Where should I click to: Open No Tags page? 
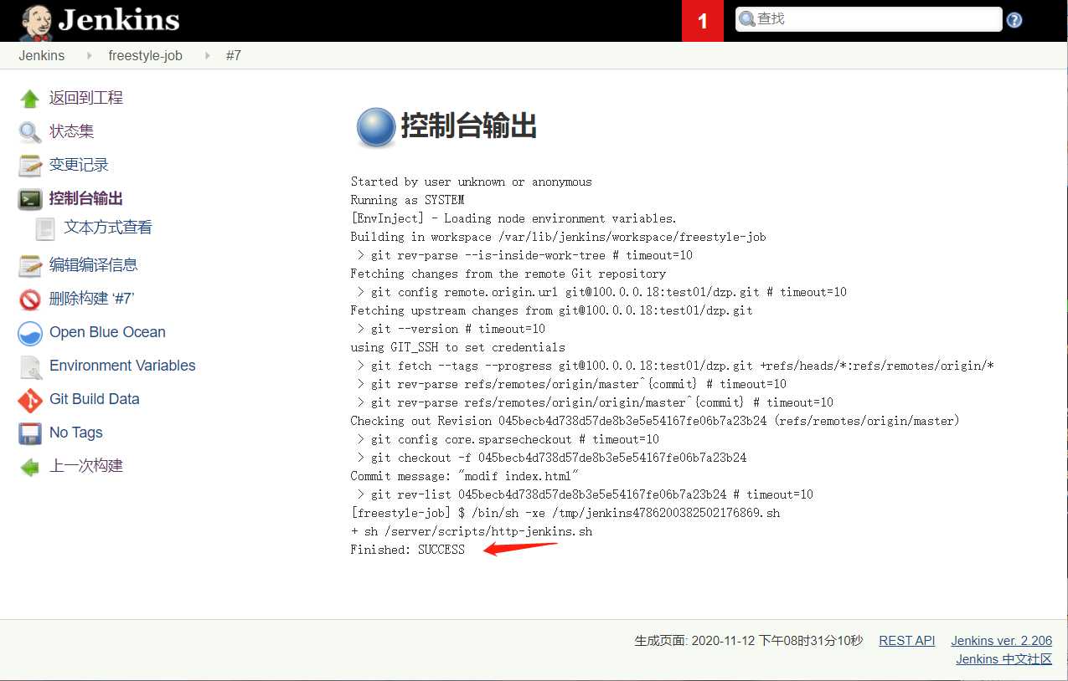[76, 433]
